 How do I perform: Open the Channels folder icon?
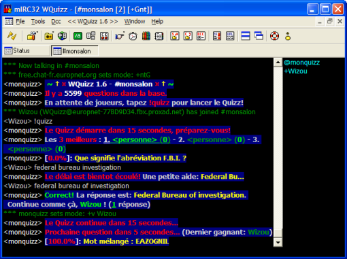coord(49,36)
